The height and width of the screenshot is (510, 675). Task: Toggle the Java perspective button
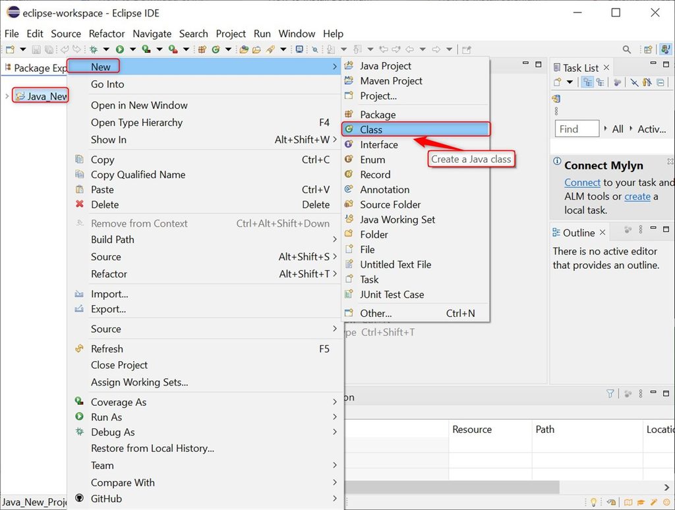point(666,49)
